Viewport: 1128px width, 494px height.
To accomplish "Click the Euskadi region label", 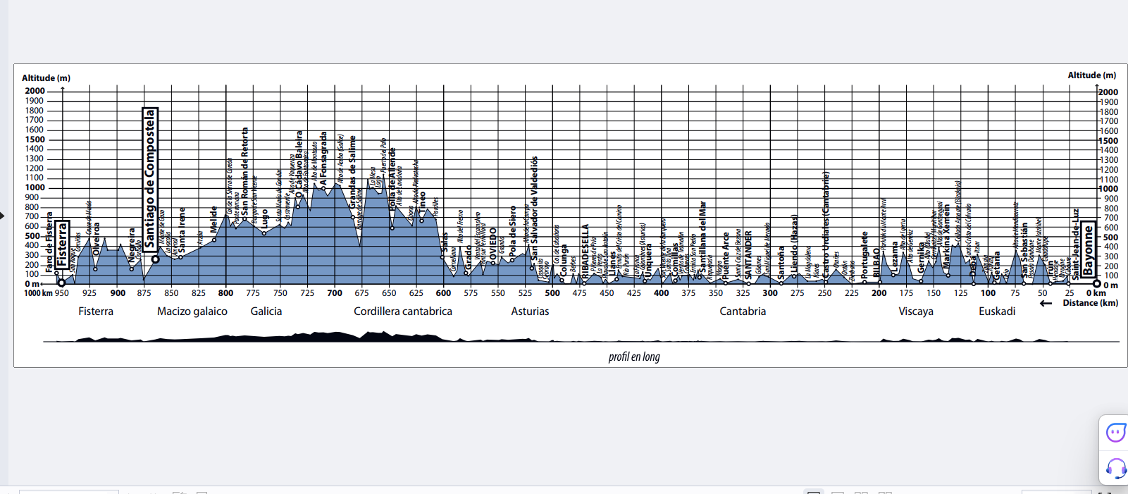I will (997, 311).
